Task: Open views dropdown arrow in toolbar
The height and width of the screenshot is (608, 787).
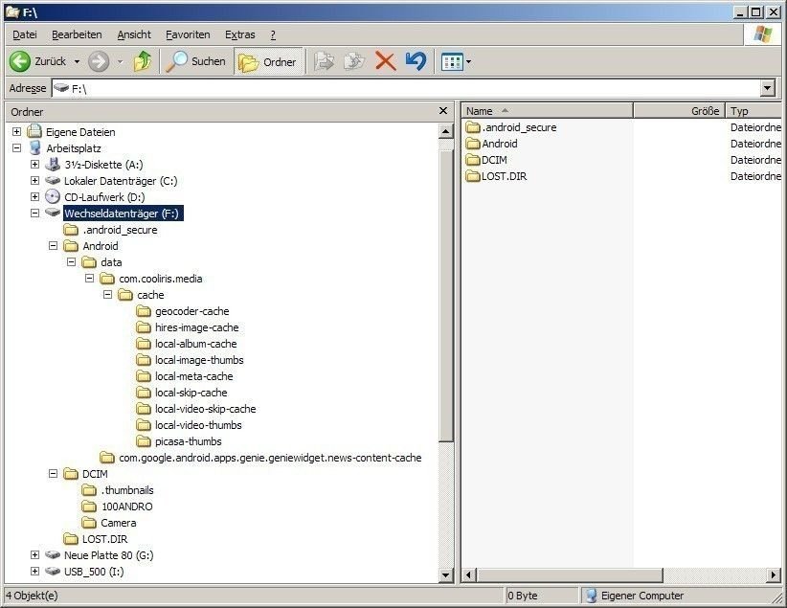Action: coord(469,62)
